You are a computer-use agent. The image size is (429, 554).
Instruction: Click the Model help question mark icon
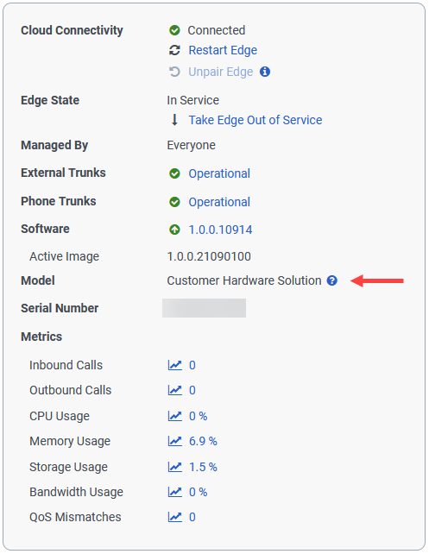pyautogui.click(x=331, y=280)
